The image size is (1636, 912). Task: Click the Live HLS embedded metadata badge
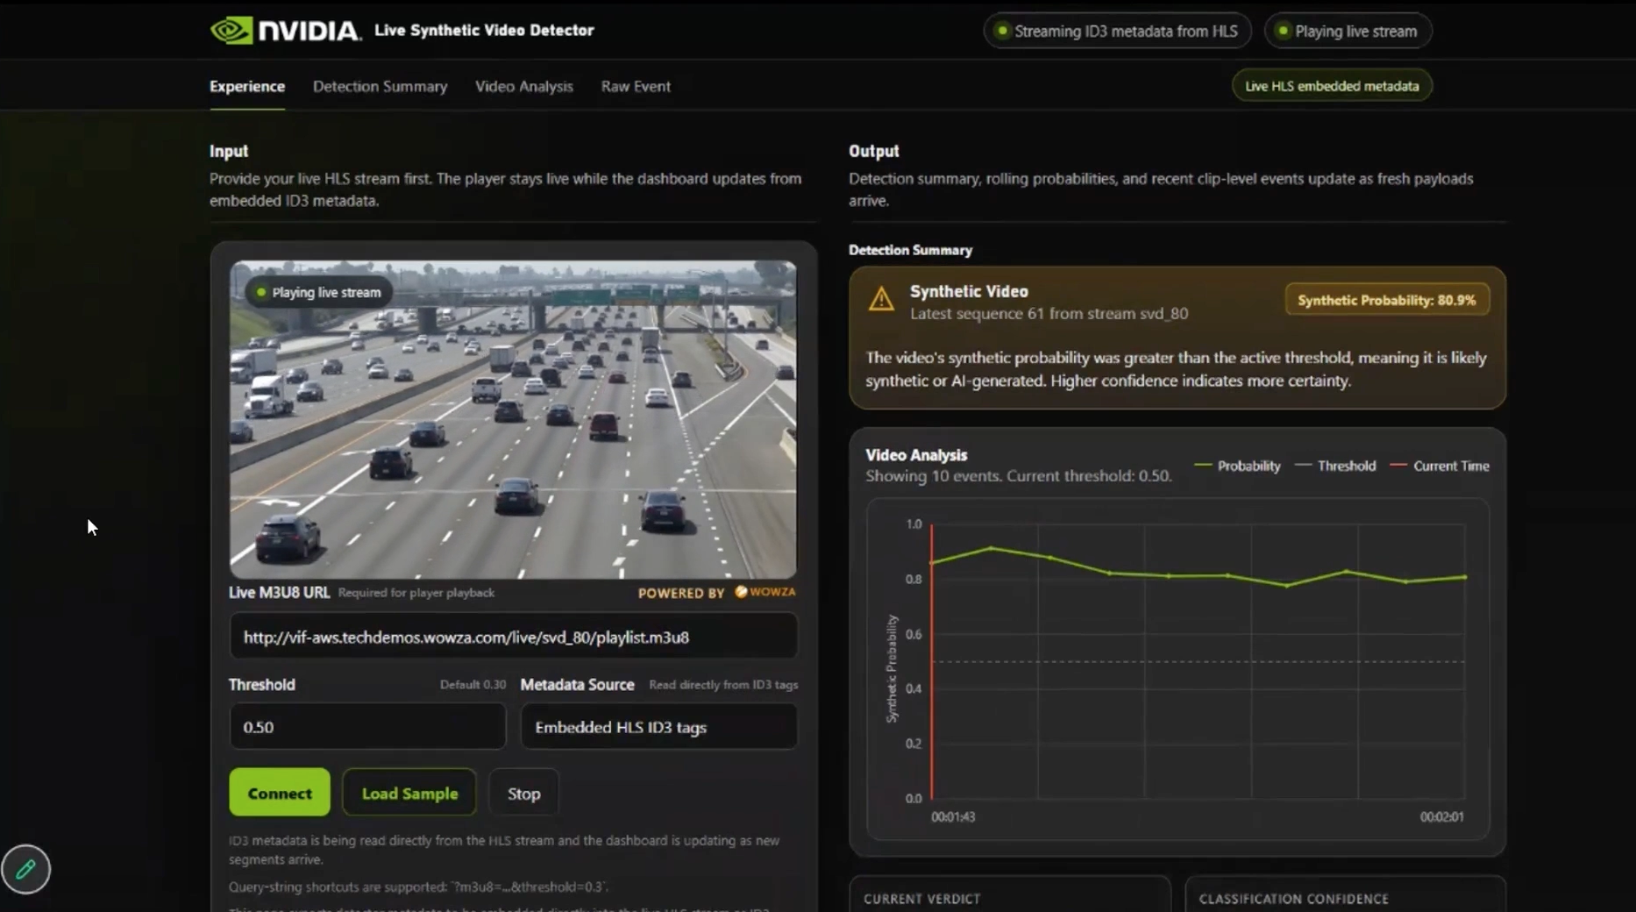[1332, 86]
